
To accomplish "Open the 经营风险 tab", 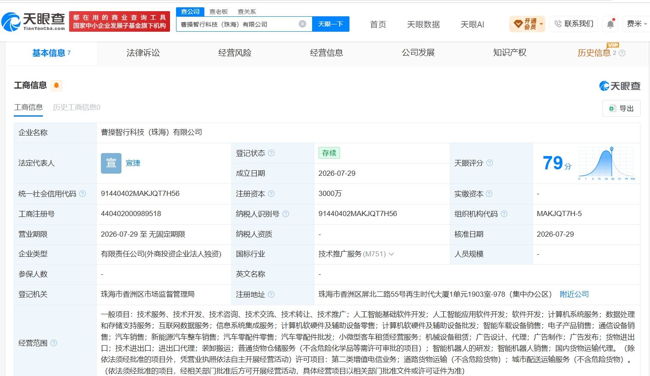I will [x=235, y=53].
